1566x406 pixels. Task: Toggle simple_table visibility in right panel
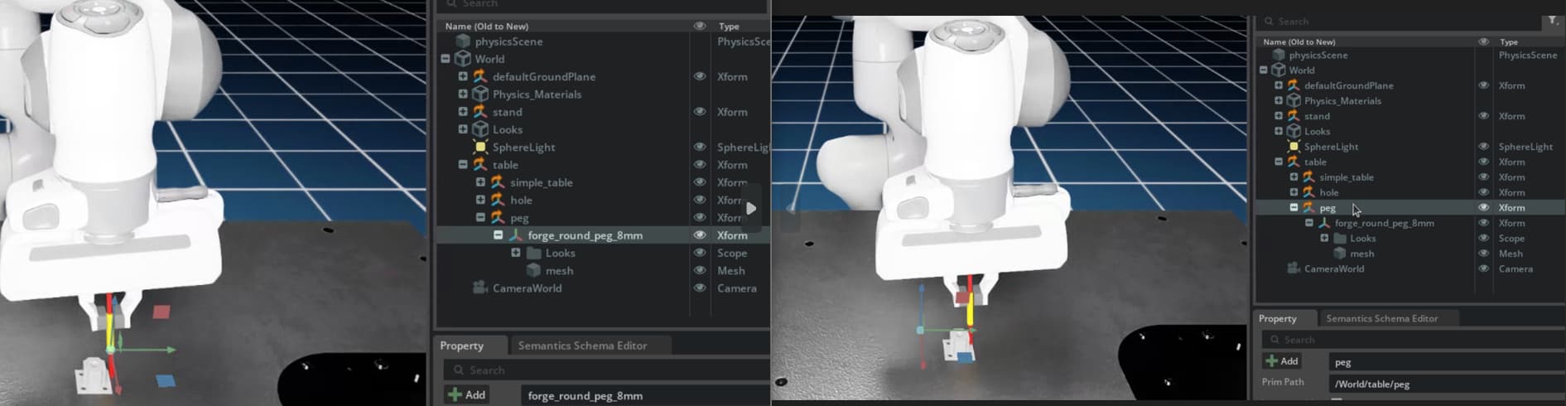pyautogui.click(x=1483, y=177)
